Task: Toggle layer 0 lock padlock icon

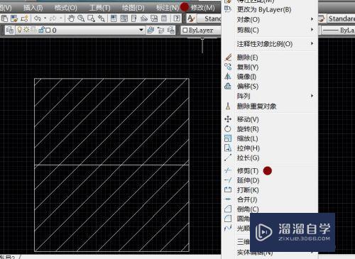Action: click(42, 30)
